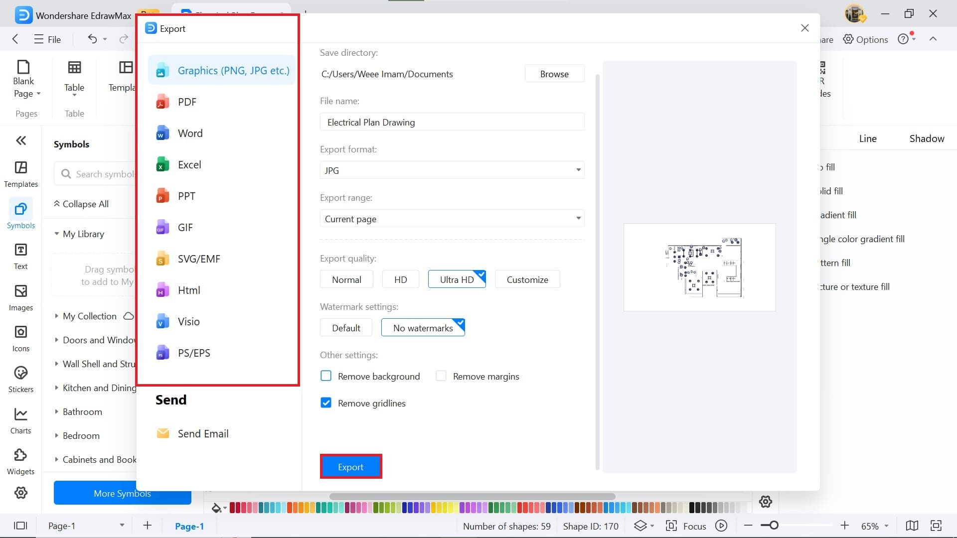Expand the Bedroom symbol category
Screen dimensions: 957x538
point(56,435)
